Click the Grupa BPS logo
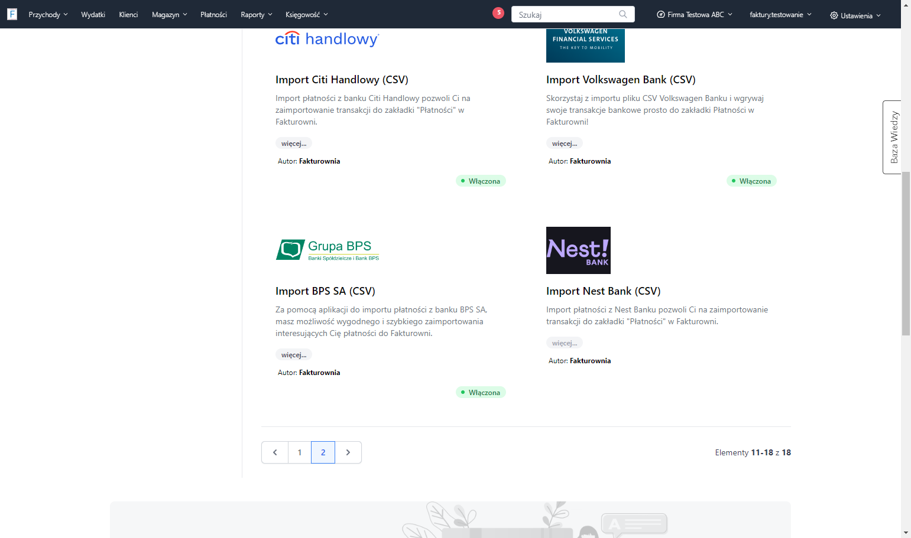Viewport: 911px width, 538px height. click(x=328, y=250)
